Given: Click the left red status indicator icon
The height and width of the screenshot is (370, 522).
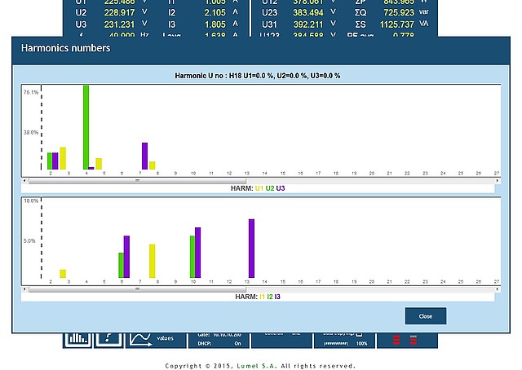Looking at the screenshot, I should coord(397,340).
